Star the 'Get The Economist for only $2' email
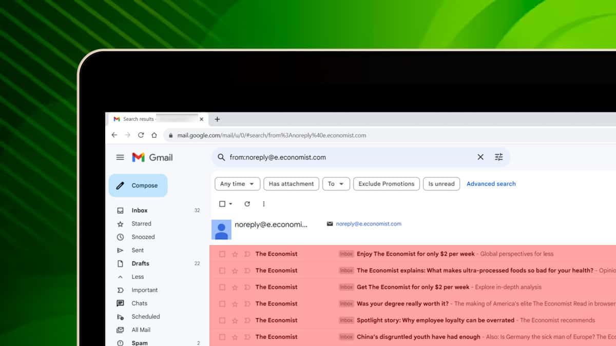The height and width of the screenshot is (346, 616). click(x=235, y=287)
